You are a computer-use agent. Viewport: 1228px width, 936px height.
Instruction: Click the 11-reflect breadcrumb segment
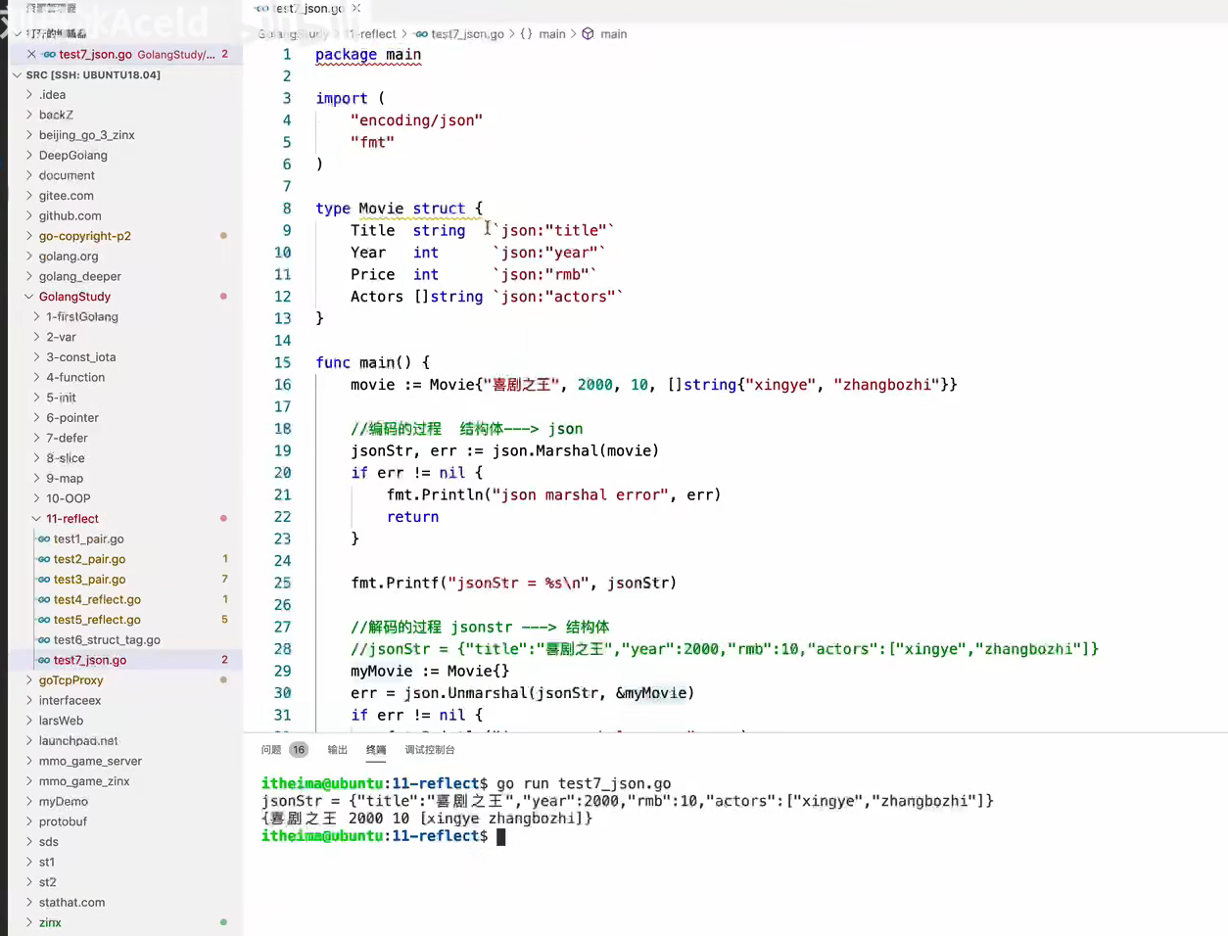(375, 34)
